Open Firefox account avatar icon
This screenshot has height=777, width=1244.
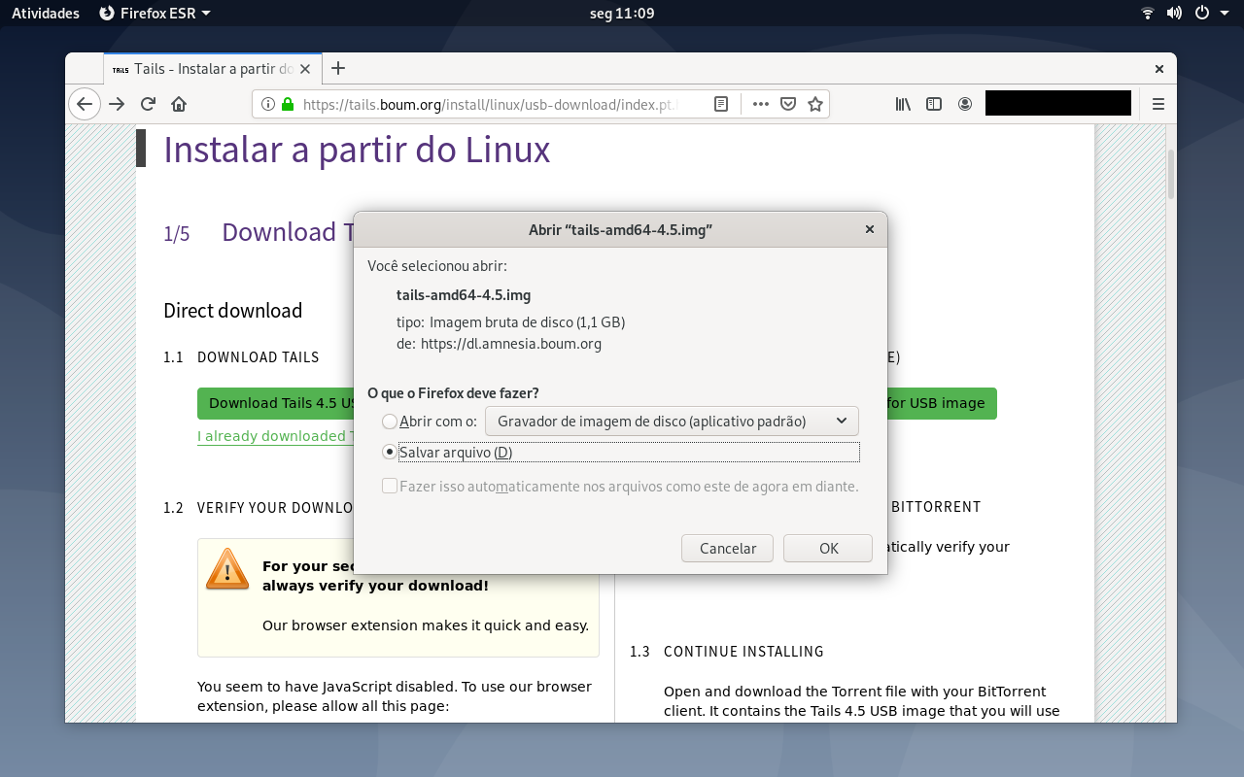click(965, 104)
